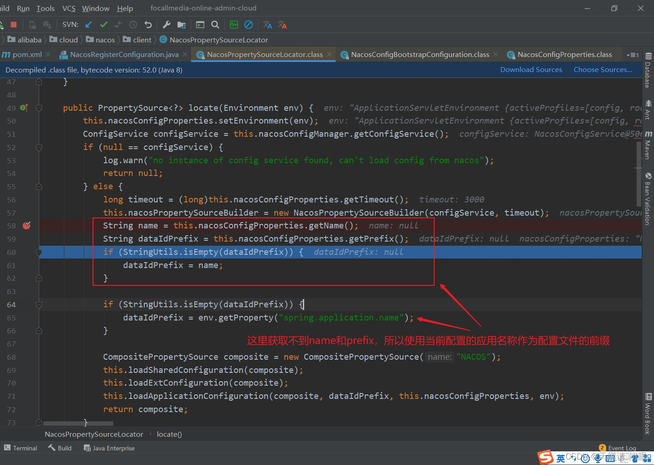
Task: Open the VCS menu
Action: click(69, 8)
